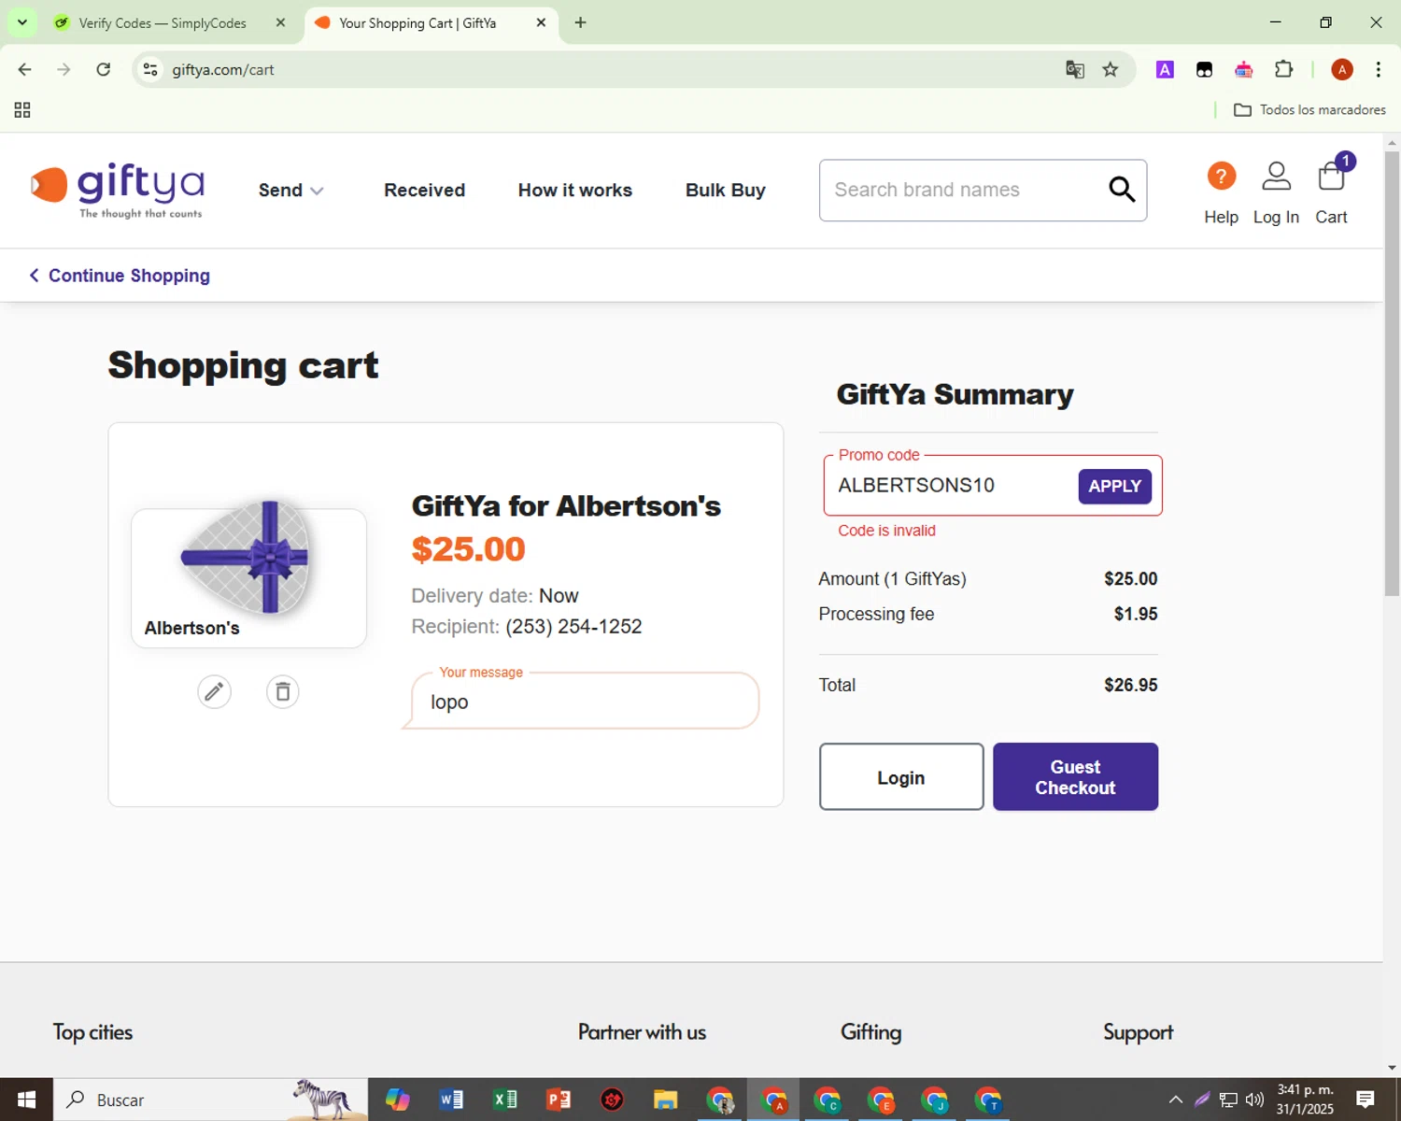Click the translate page icon
Image resolution: width=1401 pixels, height=1121 pixels.
pyautogui.click(x=1075, y=69)
